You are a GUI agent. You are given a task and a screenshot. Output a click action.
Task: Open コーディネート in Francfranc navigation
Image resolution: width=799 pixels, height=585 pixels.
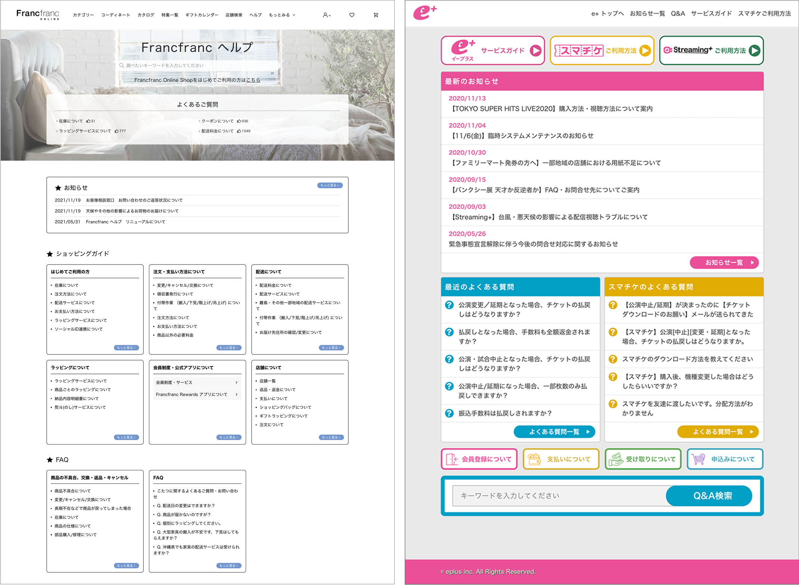(115, 15)
